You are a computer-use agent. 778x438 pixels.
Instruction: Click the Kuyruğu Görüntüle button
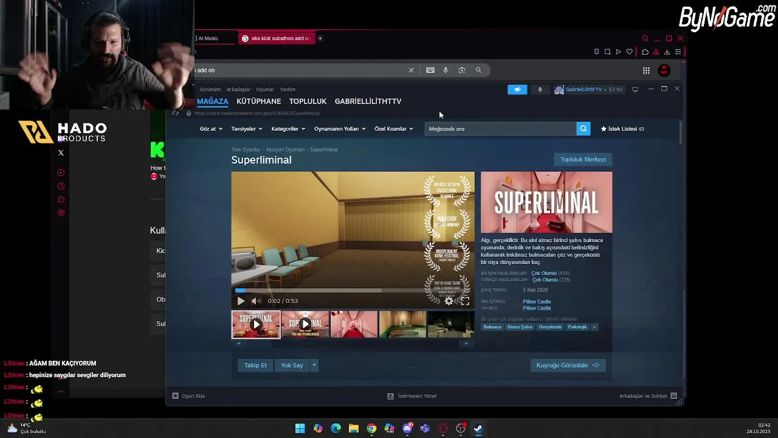click(568, 365)
